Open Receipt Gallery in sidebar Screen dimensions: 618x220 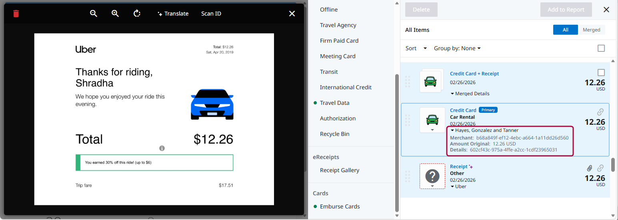pos(339,170)
